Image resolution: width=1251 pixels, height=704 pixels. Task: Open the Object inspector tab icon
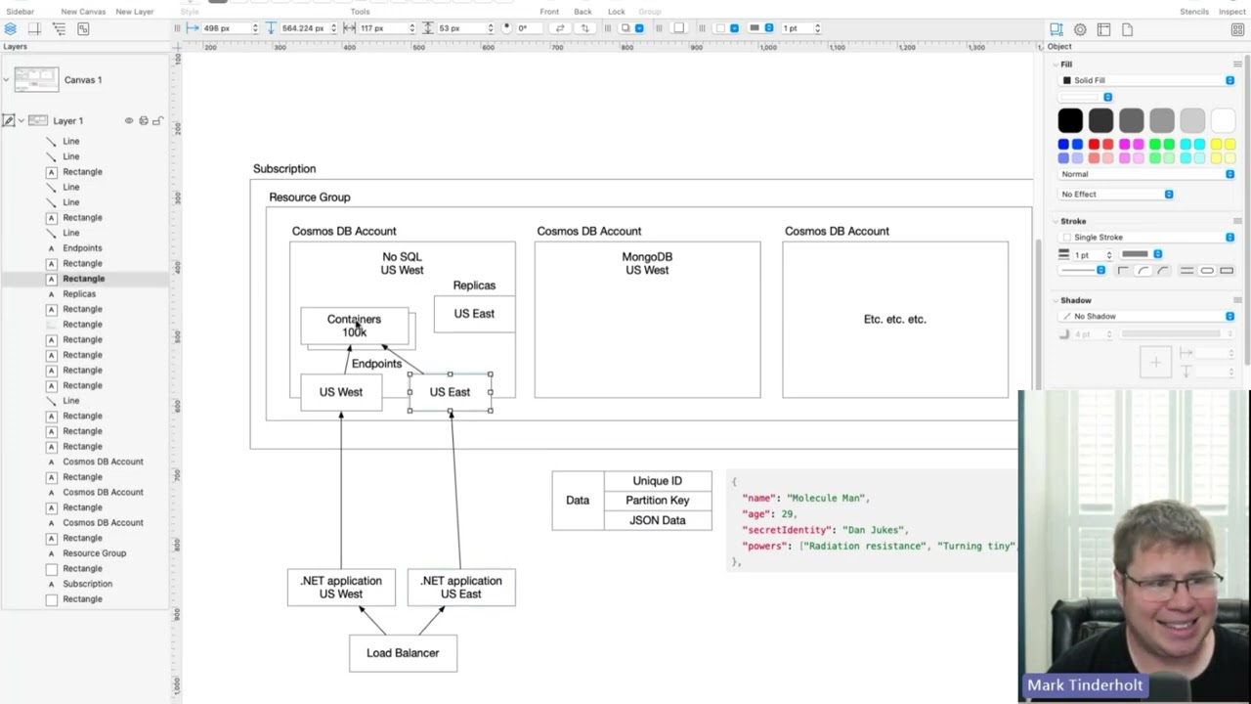[1057, 30]
